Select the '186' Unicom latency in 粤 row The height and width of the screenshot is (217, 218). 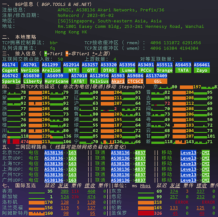click(x=190, y=120)
